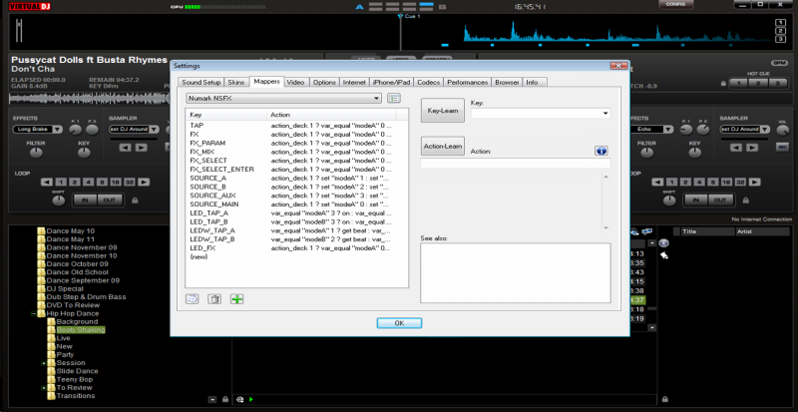Expand the To Review folder

(44, 388)
